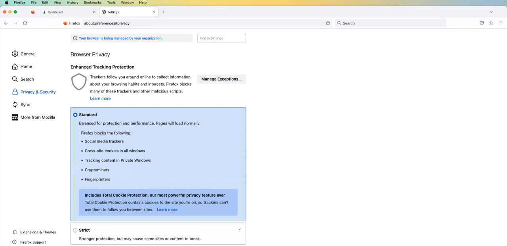Click the Mozilla logo icon
Viewport: 507px width, 246px height.
coord(15,117)
